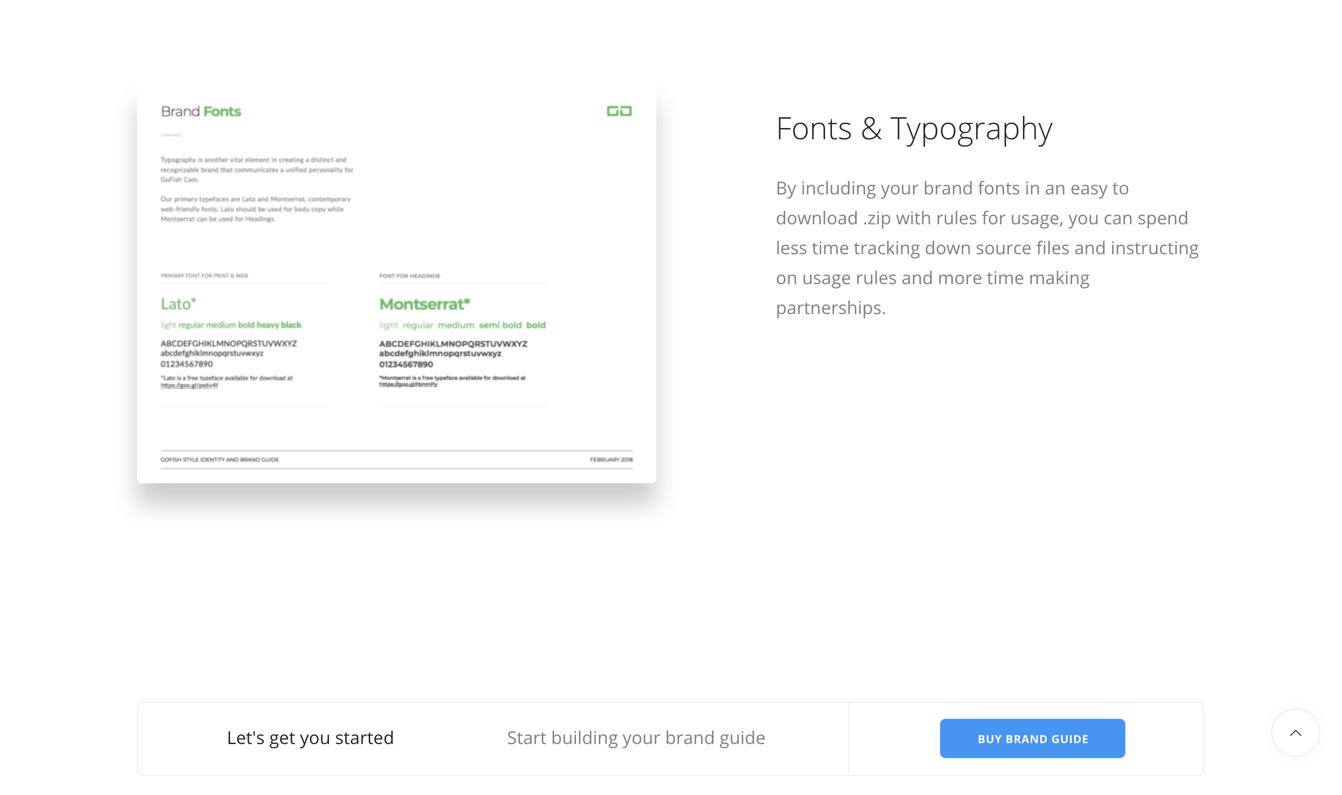Click the GOFISH STYLE IDENTITY footer text
Viewport: 1342px width, 795px height.
(220, 459)
